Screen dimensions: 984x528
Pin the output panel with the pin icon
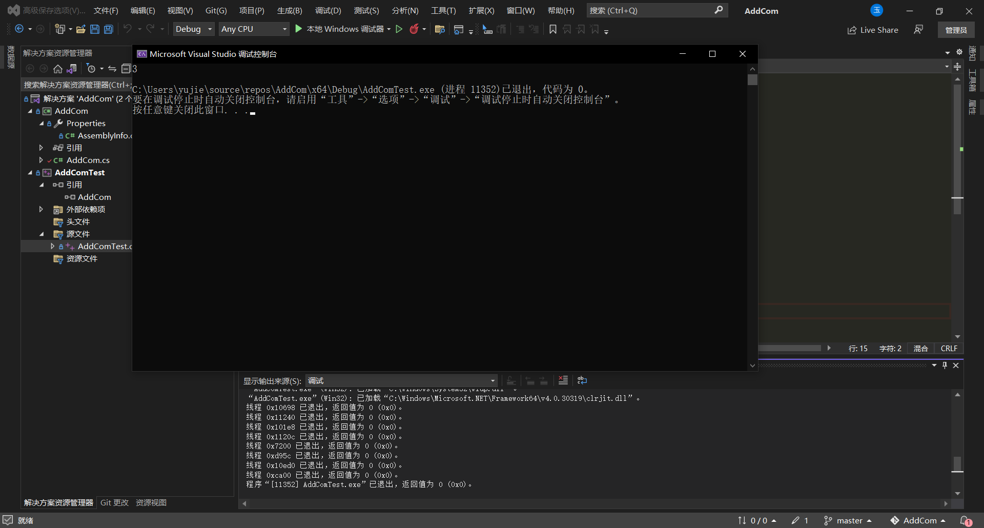(x=945, y=365)
